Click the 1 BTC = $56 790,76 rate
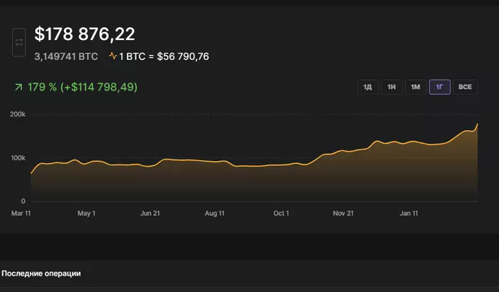499x292 pixels. (x=164, y=56)
